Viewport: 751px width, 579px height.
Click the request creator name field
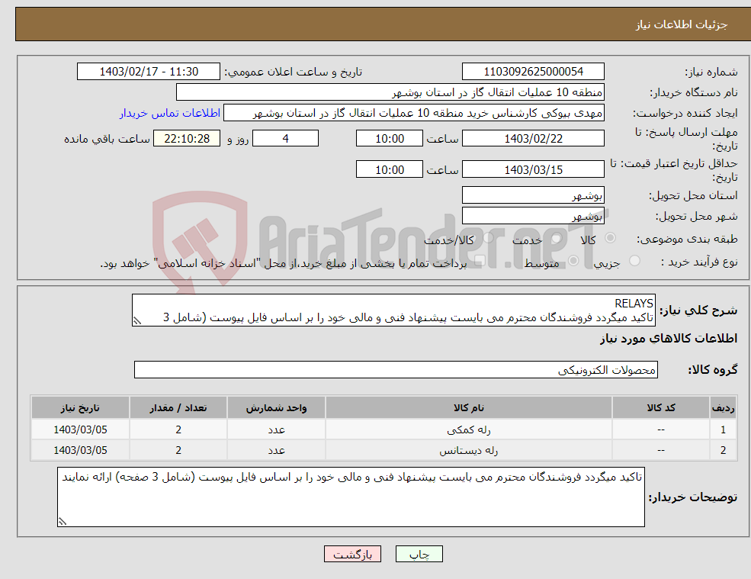[x=414, y=113]
